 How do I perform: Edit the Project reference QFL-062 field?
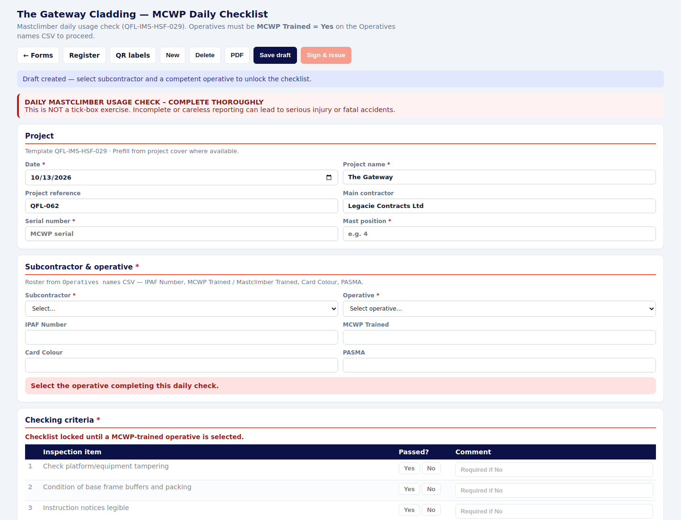click(182, 206)
